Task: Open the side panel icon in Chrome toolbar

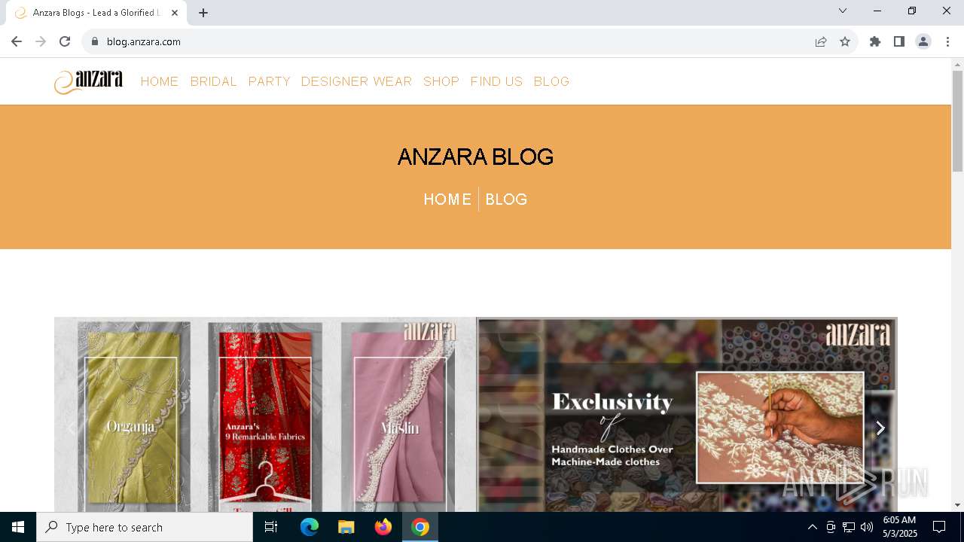Action: (x=899, y=41)
